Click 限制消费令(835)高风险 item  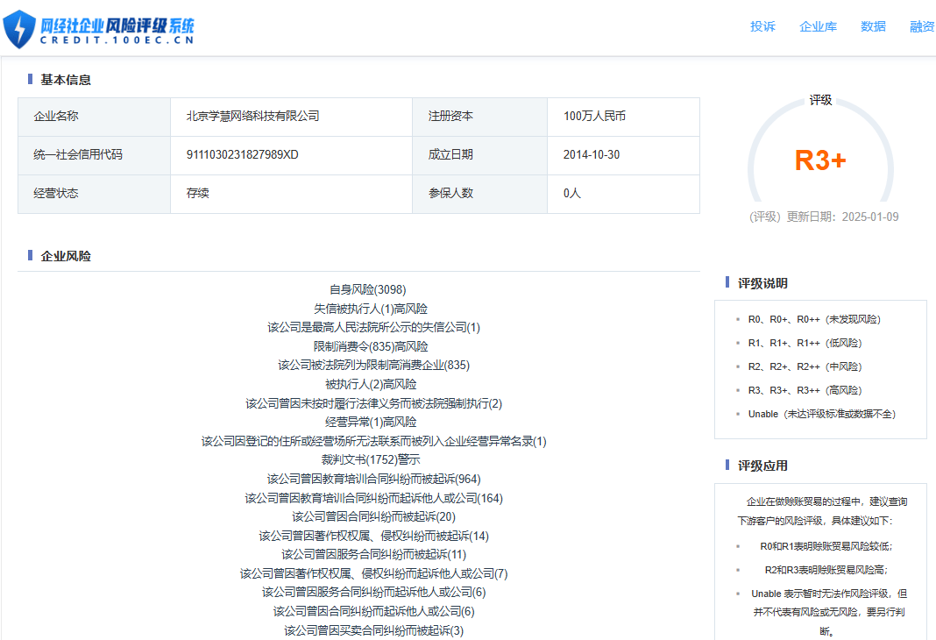(371, 346)
